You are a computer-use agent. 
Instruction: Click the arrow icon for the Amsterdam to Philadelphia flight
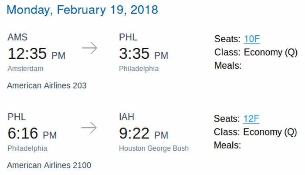point(89,48)
